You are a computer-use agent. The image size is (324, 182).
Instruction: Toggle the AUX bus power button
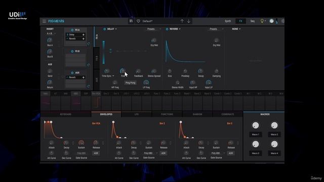point(72,73)
